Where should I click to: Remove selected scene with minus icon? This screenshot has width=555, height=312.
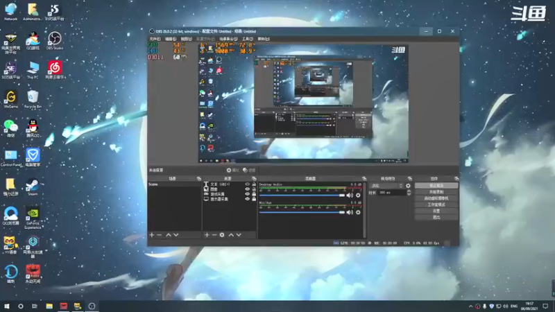tap(160, 235)
